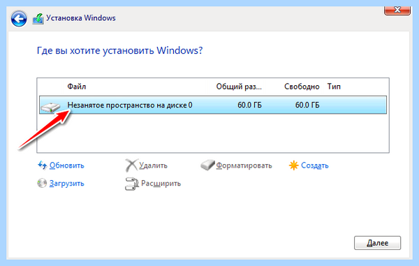Viewport: 419px width, 266px height.
Task: Click the Свободно column header
Action: [302, 87]
